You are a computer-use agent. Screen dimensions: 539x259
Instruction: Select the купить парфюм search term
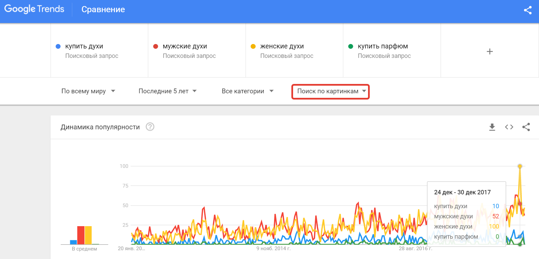[x=383, y=46]
